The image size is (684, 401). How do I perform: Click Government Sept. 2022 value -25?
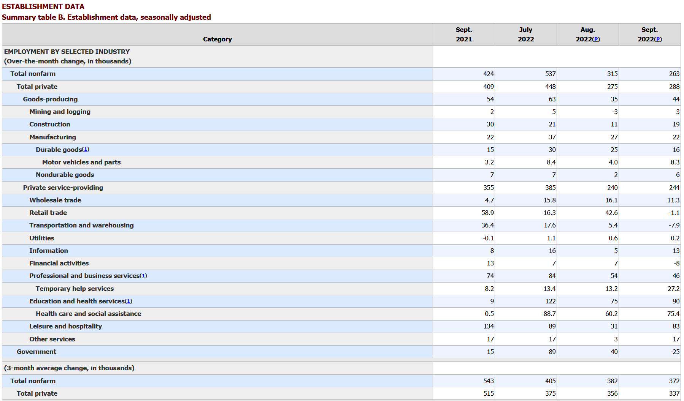click(675, 352)
